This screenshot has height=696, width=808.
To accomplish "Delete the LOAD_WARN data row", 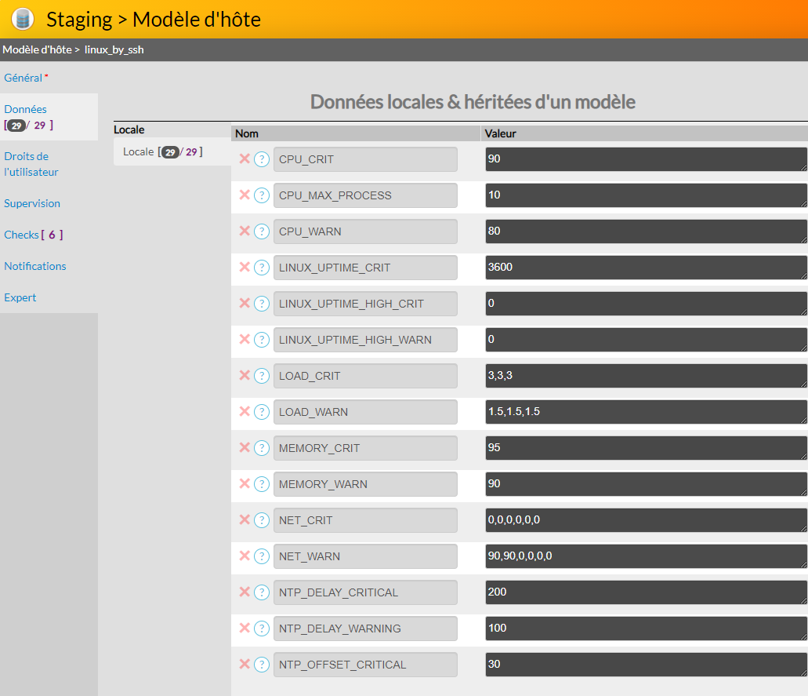I will [245, 411].
